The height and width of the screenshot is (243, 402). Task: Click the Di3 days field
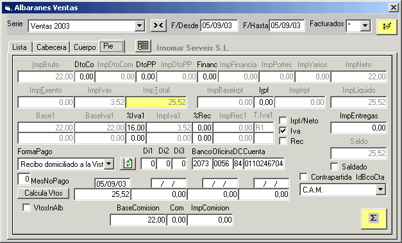click(180, 164)
